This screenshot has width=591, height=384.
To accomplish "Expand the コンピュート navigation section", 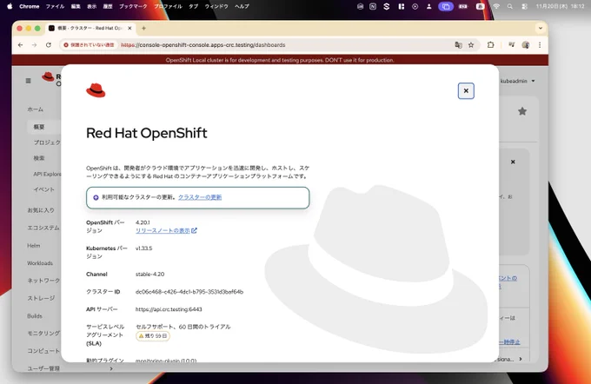I will point(43,351).
